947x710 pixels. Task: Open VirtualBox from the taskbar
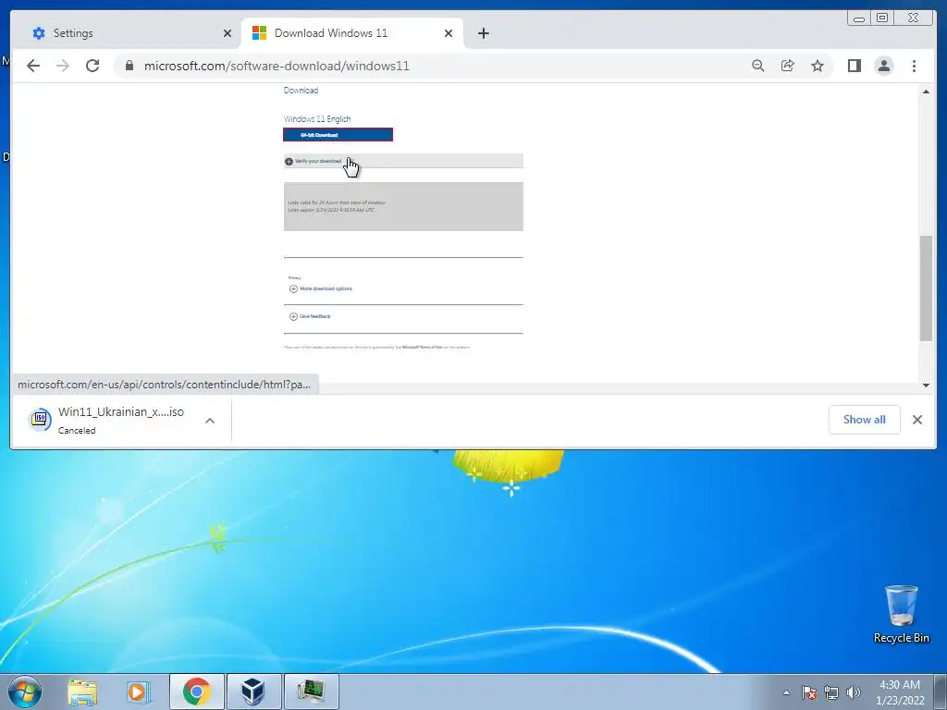(x=253, y=692)
